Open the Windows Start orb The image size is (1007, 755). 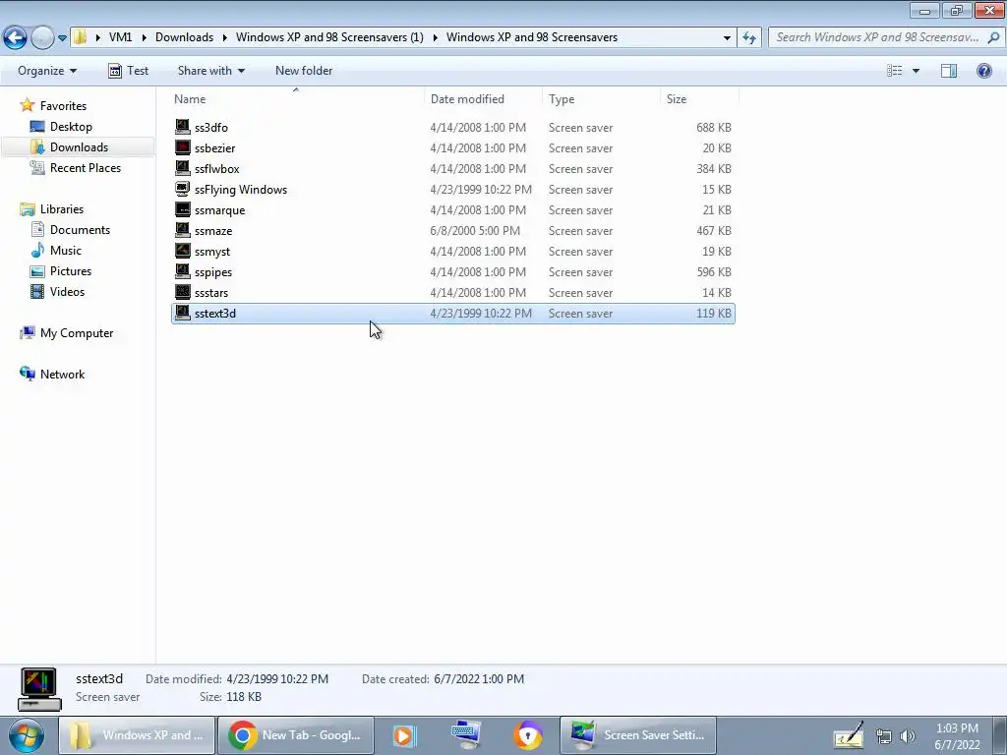(27, 735)
